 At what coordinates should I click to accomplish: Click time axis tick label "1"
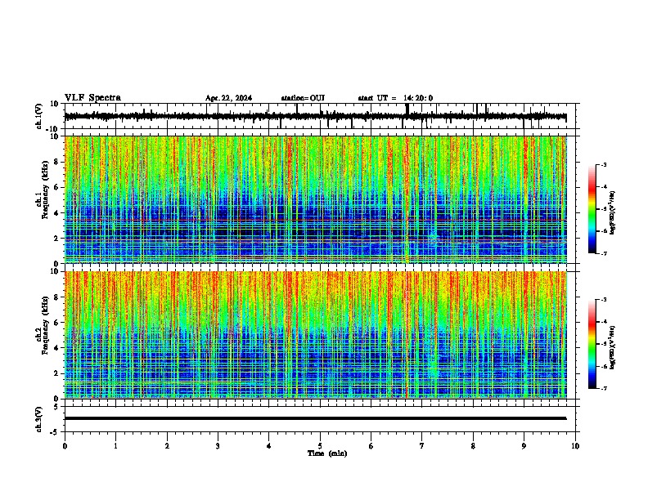(115, 446)
